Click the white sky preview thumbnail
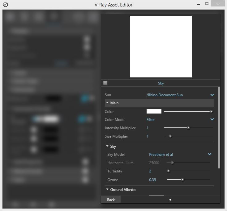227x211 pixels. [161, 47]
